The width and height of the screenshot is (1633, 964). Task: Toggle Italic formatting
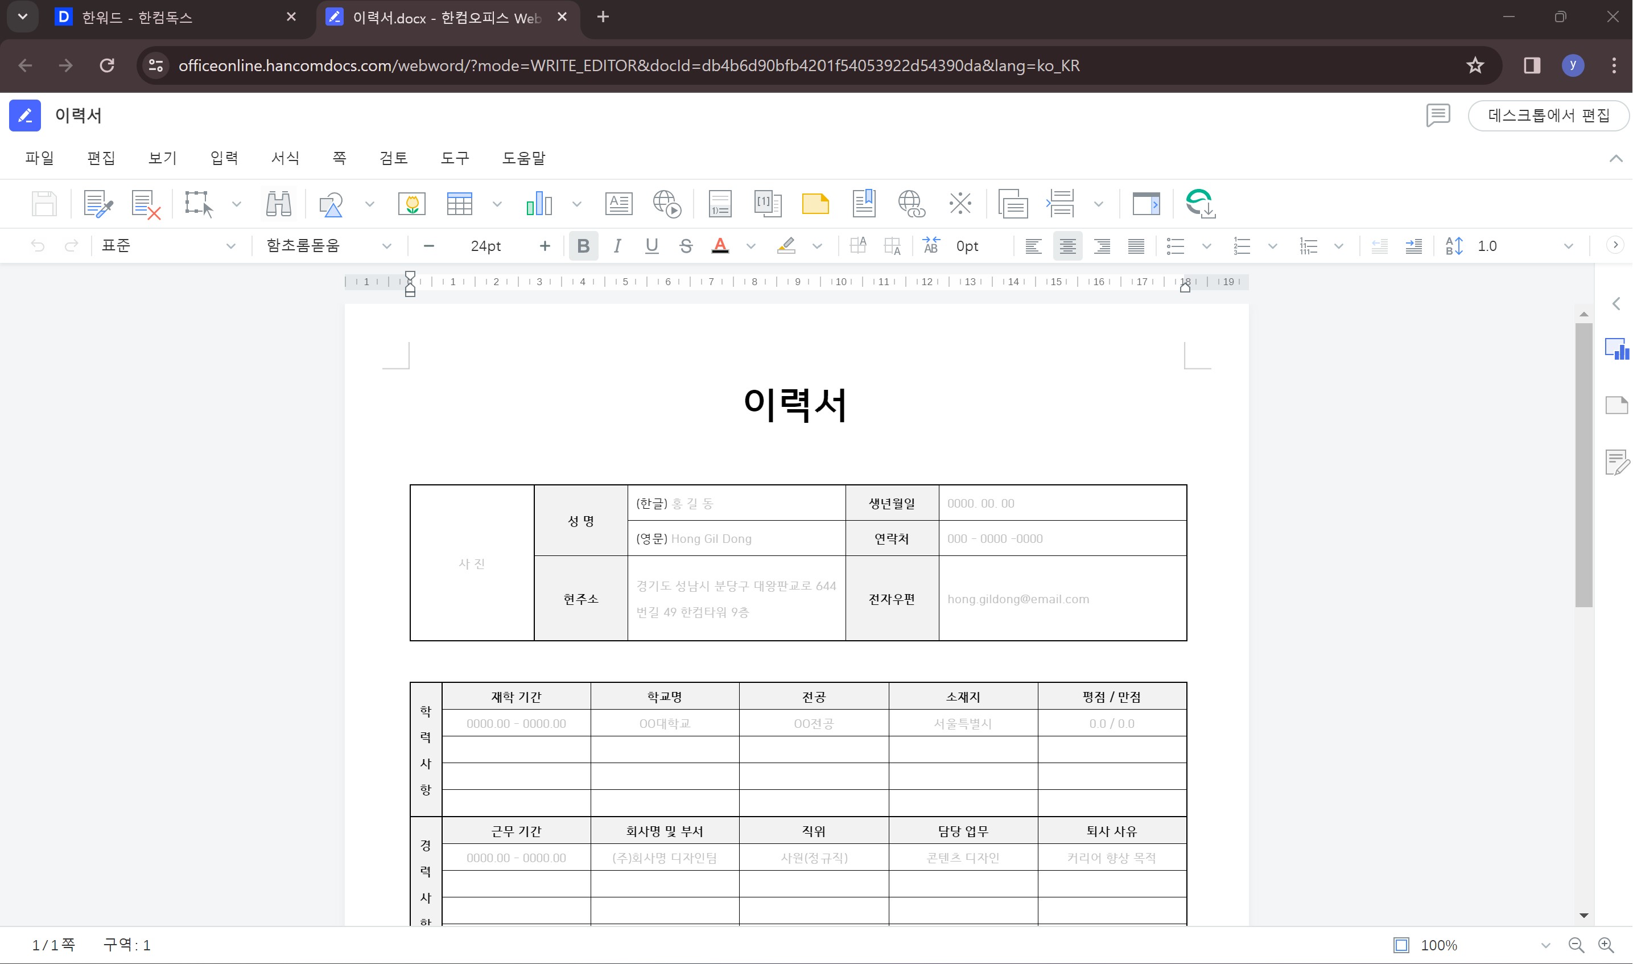pos(617,246)
